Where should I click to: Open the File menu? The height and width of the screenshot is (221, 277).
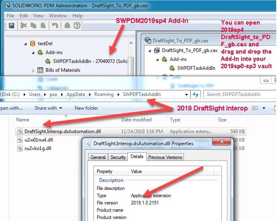[10, 16]
